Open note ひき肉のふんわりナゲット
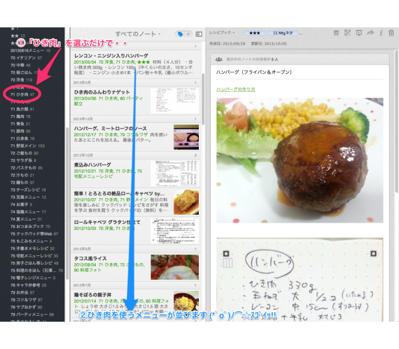This screenshot has height=349, width=399. click(136, 100)
